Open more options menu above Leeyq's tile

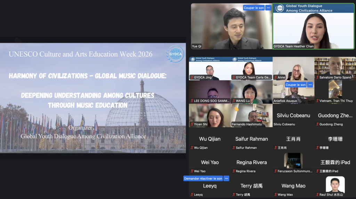226,179
